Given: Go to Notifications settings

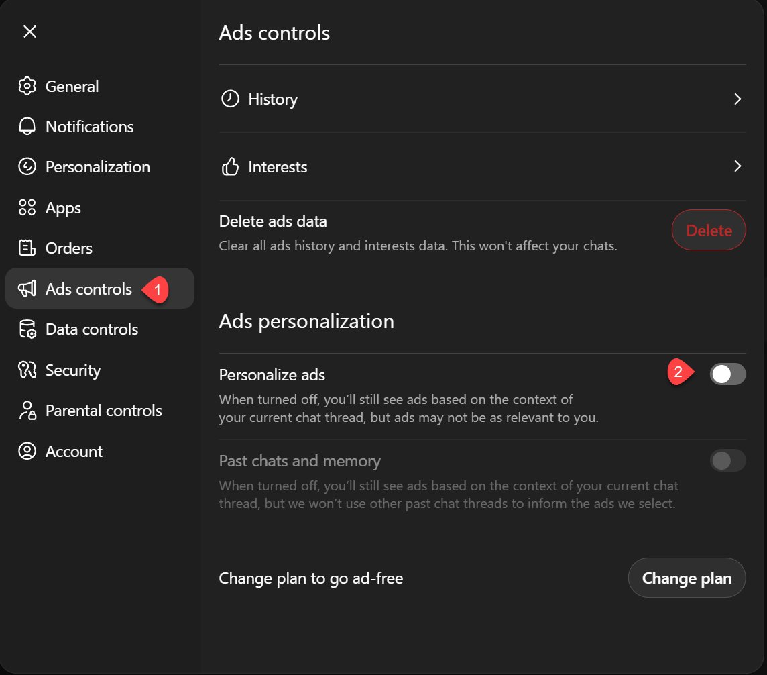Looking at the screenshot, I should point(100,126).
